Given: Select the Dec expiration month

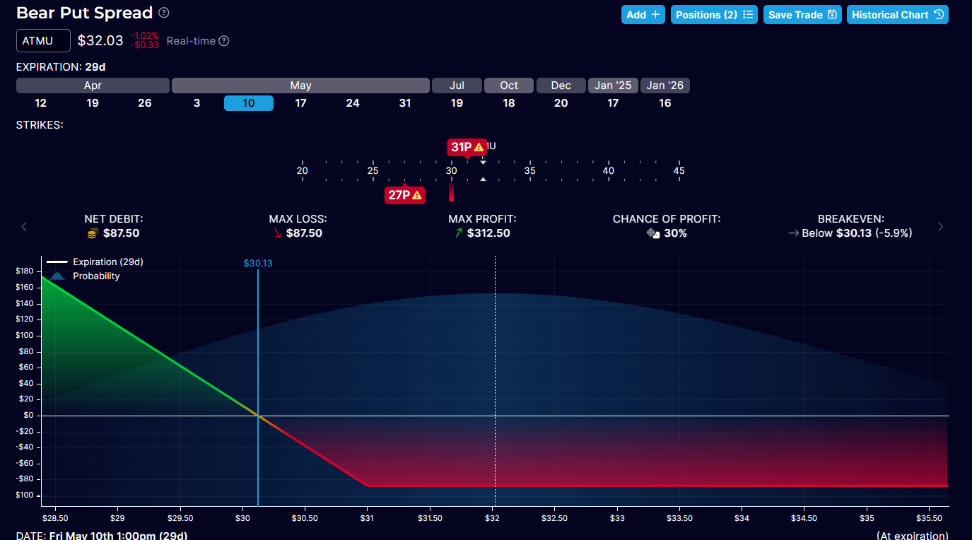Looking at the screenshot, I should [x=561, y=86].
